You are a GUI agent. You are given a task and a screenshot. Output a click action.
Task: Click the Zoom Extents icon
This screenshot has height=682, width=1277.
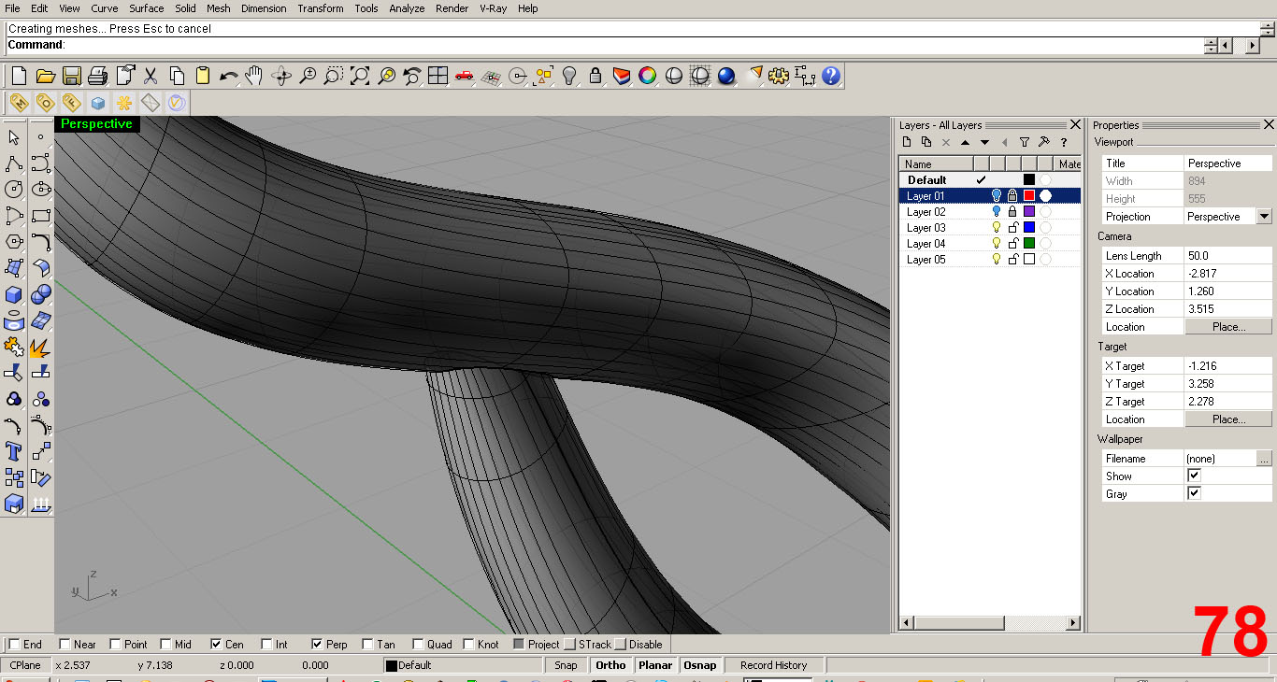(x=360, y=76)
